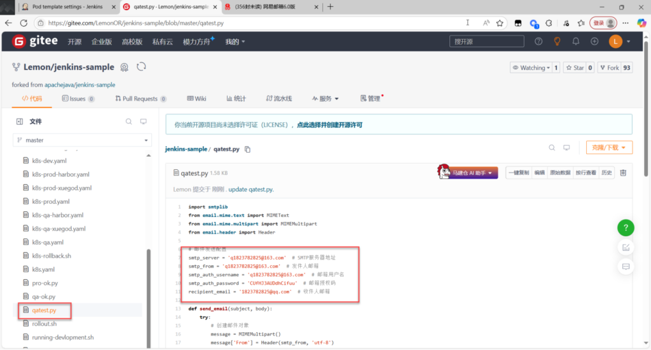Click the lightbulb icon in header
Viewport: 651px width, 350px height.
tap(557, 41)
